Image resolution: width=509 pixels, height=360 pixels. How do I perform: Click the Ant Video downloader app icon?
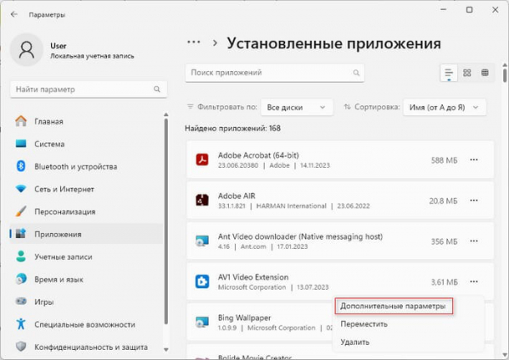202,241
